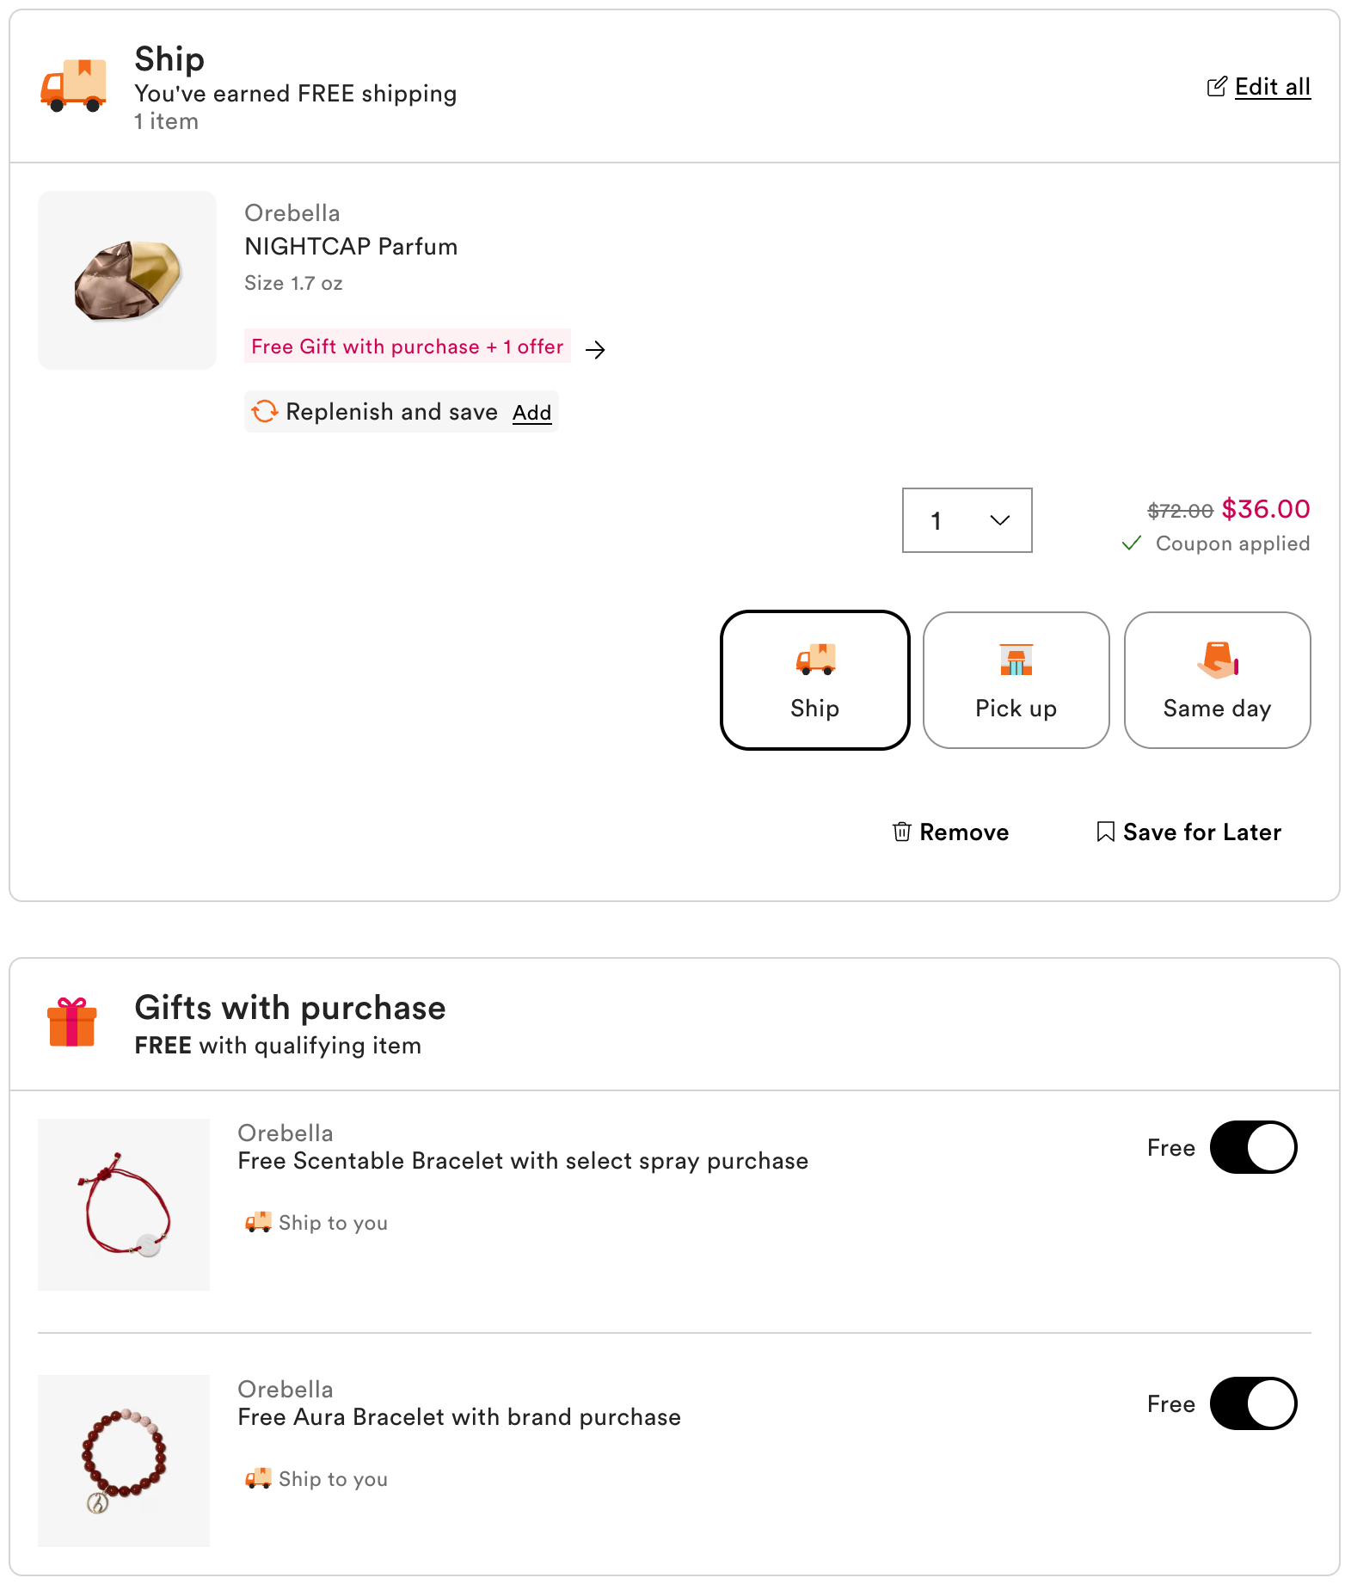Toggle off the Free Aura Bracelet gift

click(1253, 1403)
